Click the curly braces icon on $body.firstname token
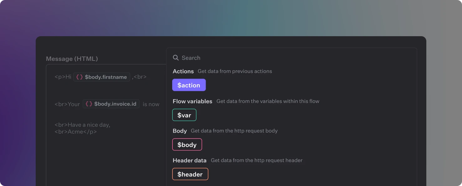 click(79, 77)
